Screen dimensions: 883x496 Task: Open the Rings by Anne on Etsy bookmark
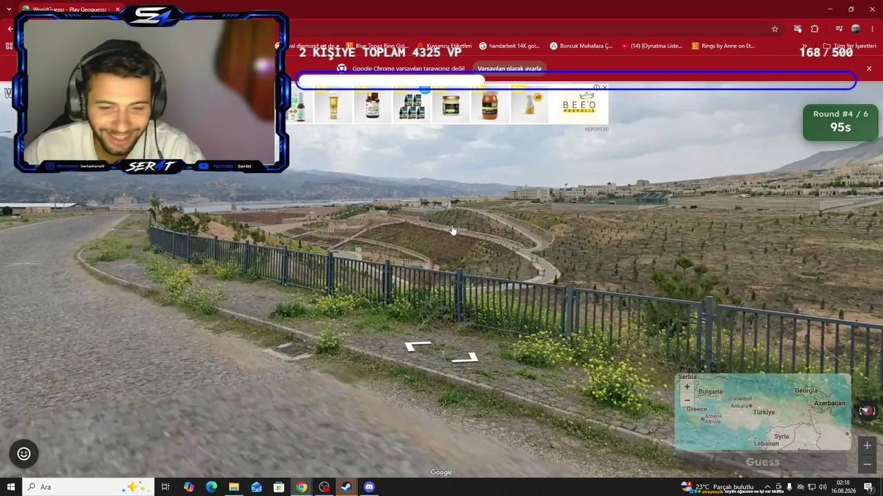click(723, 46)
